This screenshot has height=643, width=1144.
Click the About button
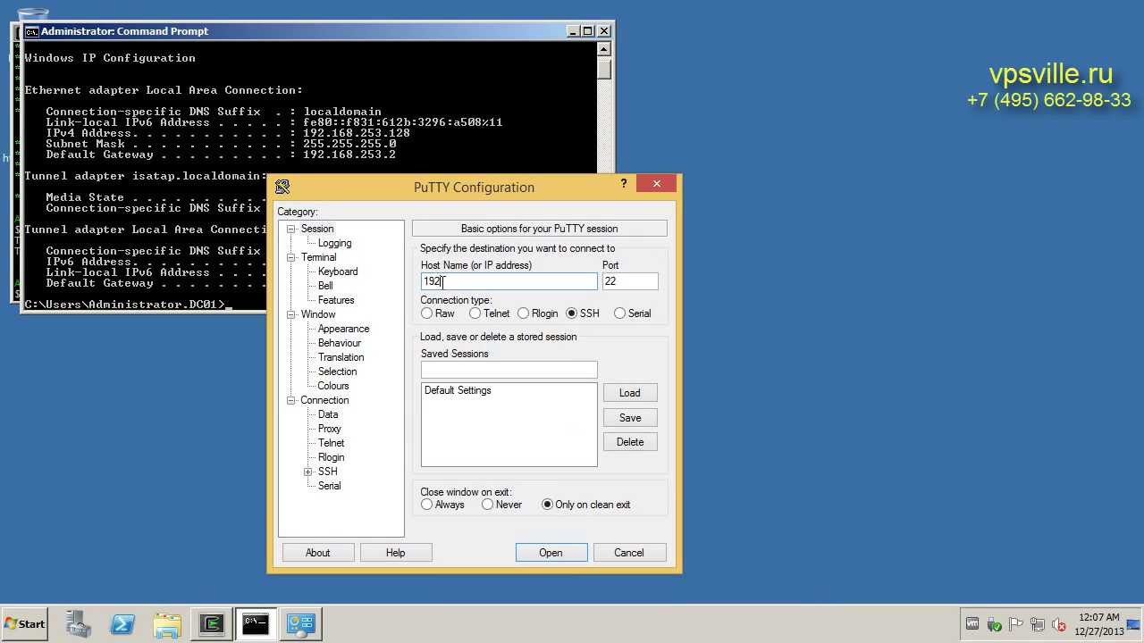click(318, 553)
